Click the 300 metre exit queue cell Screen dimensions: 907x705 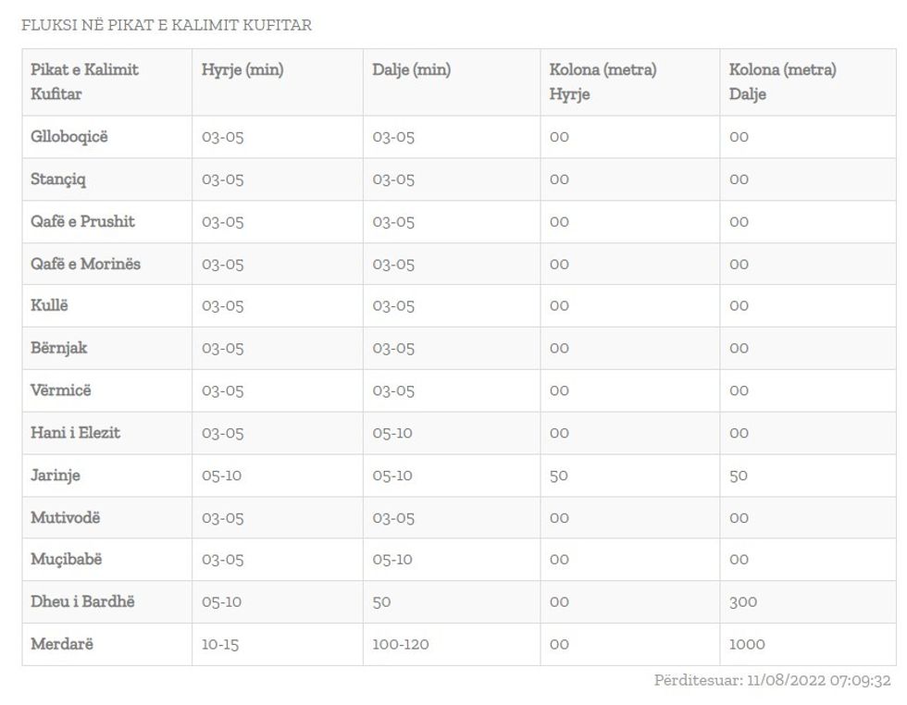click(743, 602)
